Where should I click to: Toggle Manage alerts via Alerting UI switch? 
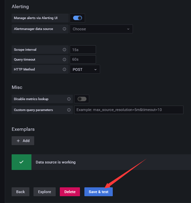click(78, 18)
